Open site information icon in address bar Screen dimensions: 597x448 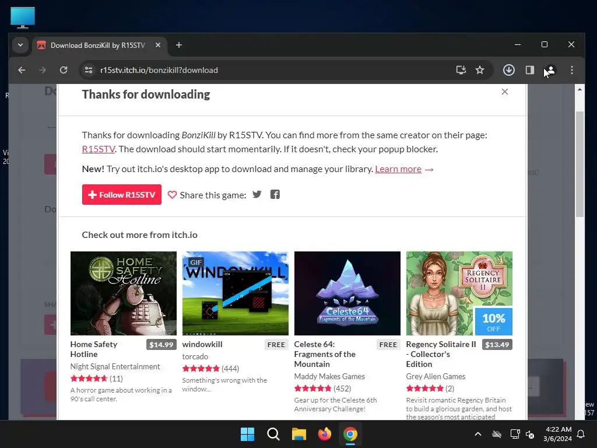[x=89, y=70]
